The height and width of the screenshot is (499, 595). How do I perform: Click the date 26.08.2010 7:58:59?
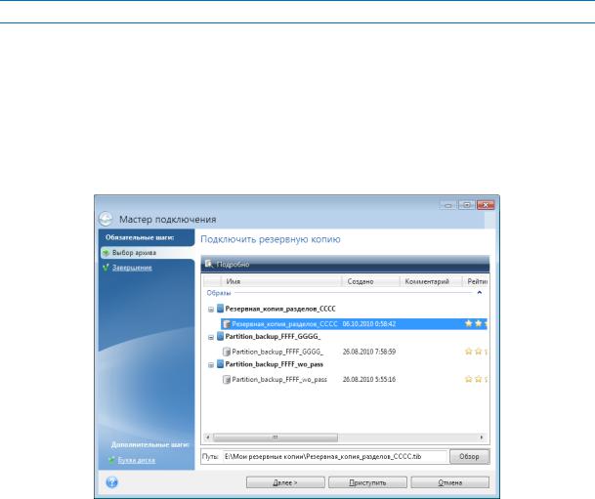pyautogui.click(x=369, y=352)
